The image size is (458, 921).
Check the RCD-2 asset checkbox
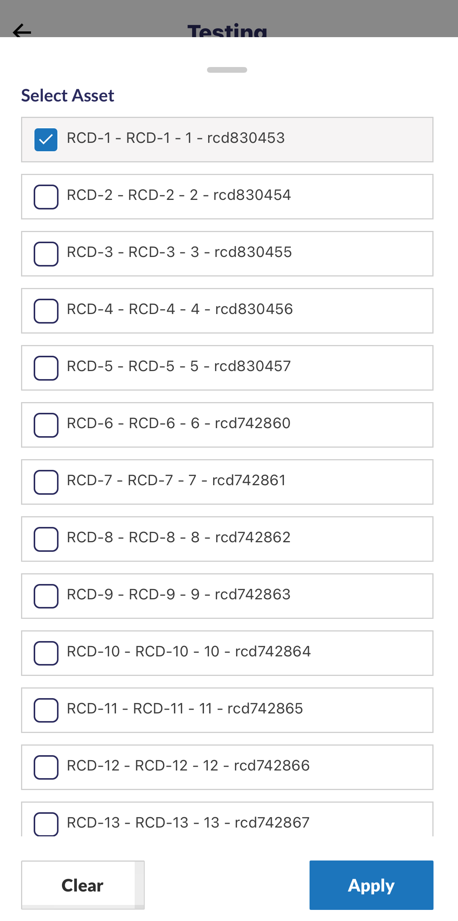(46, 197)
